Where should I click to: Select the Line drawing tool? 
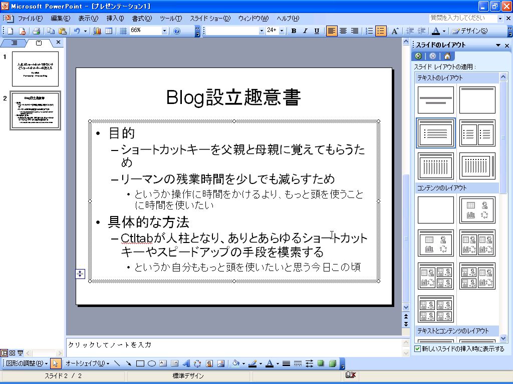click(117, 363)
